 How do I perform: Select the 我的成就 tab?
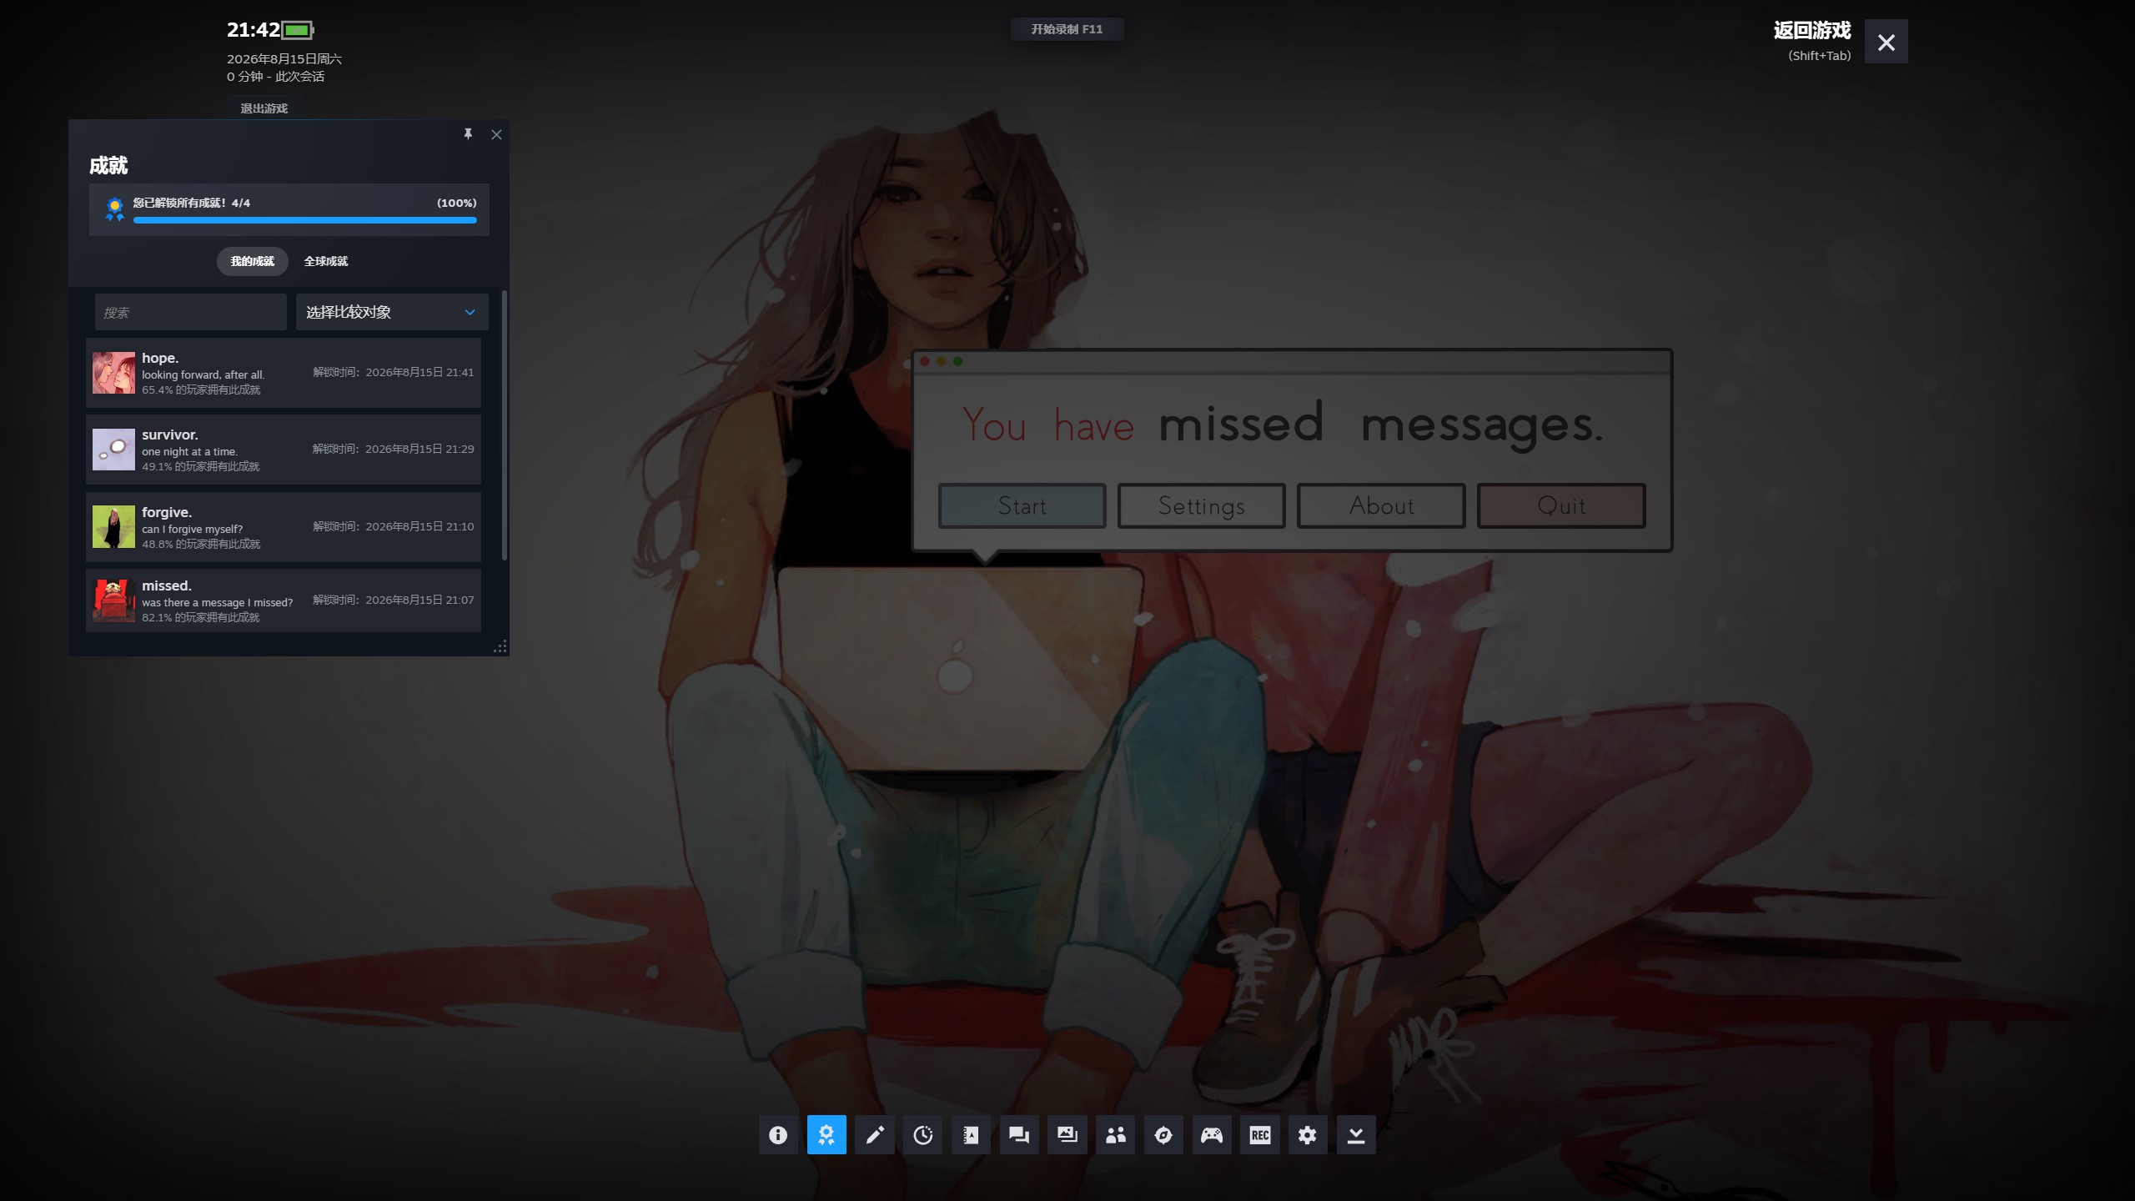253,261
